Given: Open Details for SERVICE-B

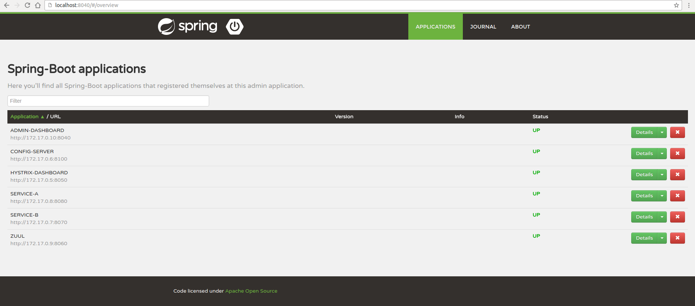Looking at the screenshot, I should pyautogui.click(x=644, y=217).
